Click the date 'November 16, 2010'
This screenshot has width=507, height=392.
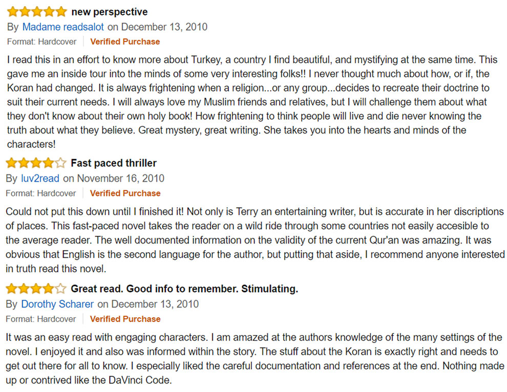[121, 179]
